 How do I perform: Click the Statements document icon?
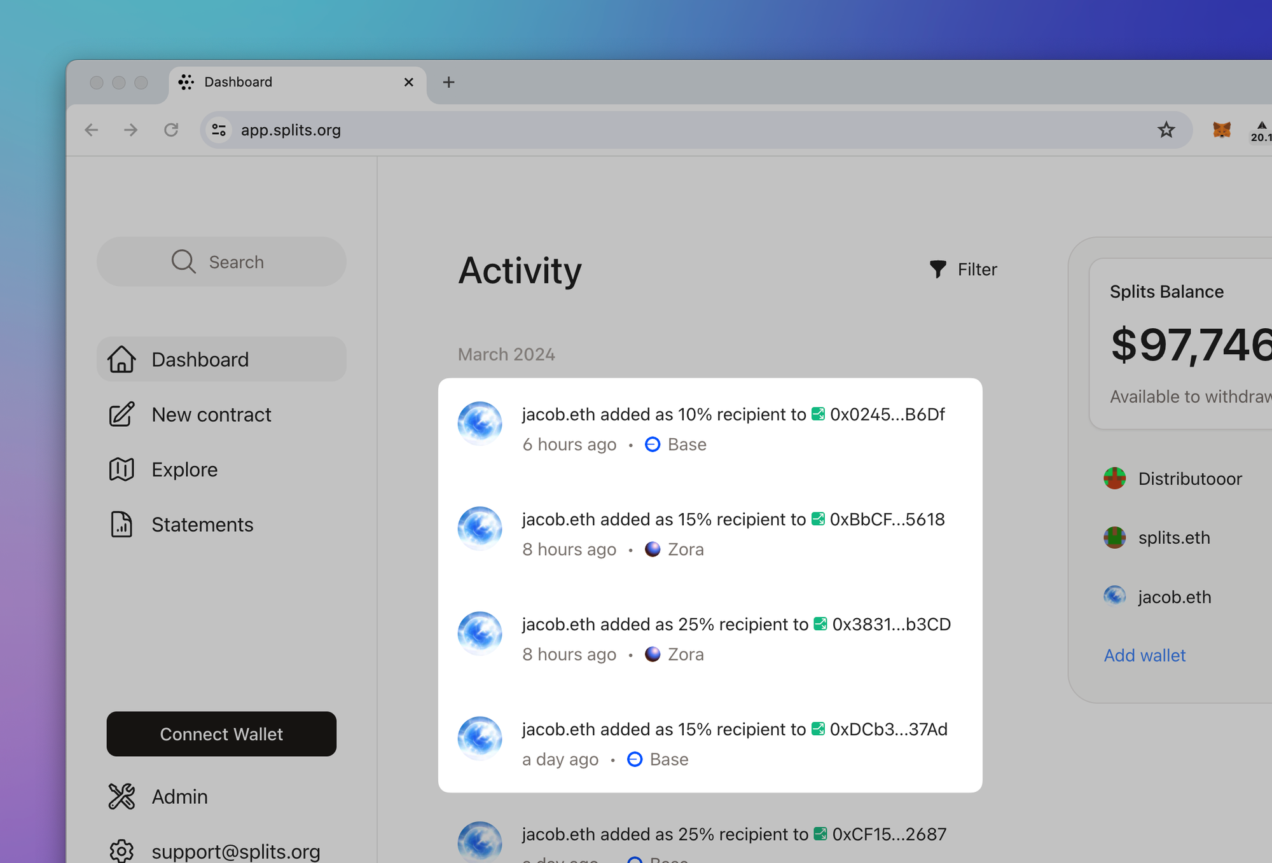121,525
